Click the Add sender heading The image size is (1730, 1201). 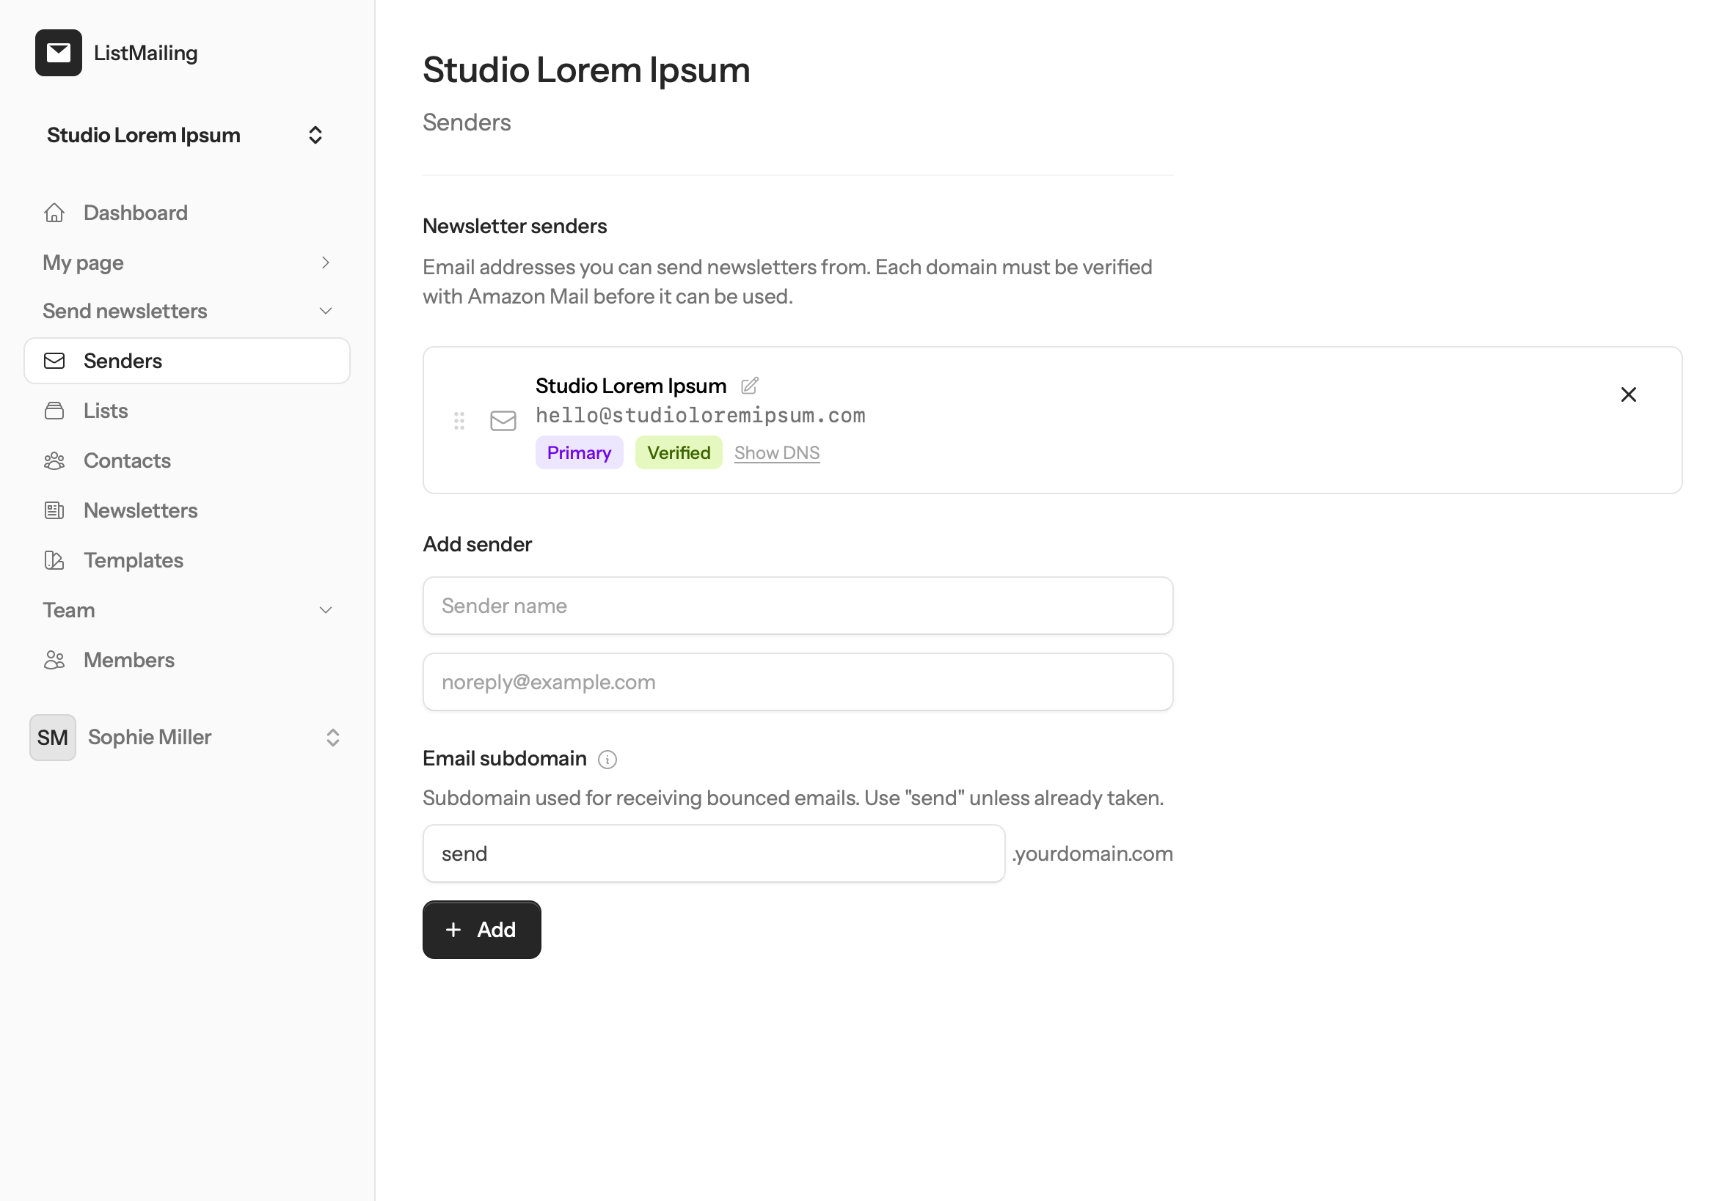(x=477, y=544)
